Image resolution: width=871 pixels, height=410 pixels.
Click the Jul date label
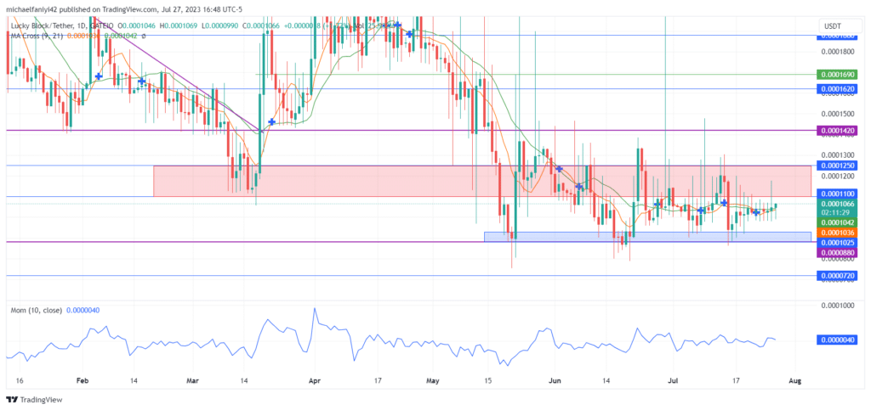(x=673, y=381)
